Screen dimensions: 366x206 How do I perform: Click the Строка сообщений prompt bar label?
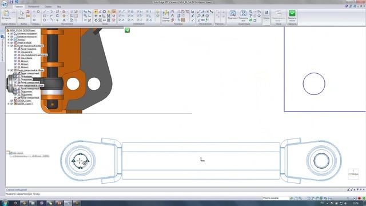click(x=17, y=189)
